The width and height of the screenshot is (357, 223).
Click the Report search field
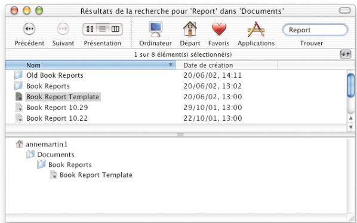pyautogui.click(x=315, y=30)
